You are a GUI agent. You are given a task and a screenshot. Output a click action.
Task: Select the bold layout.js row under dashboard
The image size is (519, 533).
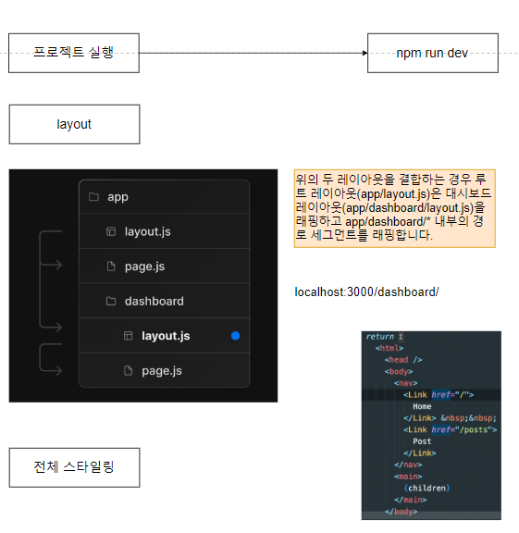164,336
